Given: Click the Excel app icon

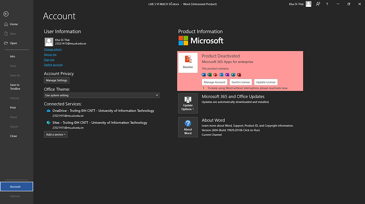Looking at the screenshot, I should coord(209,75).
